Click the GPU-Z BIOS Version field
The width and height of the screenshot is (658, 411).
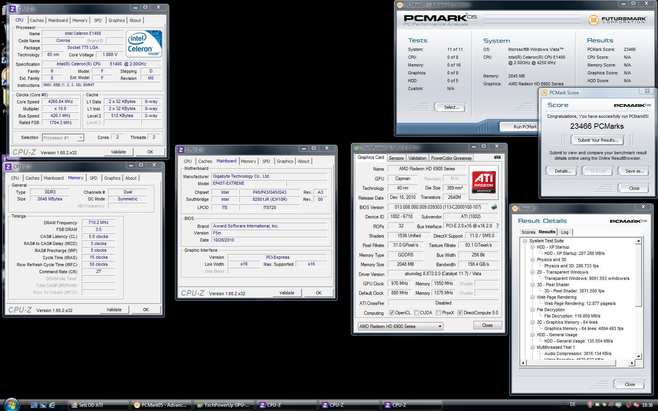[438, 207]
